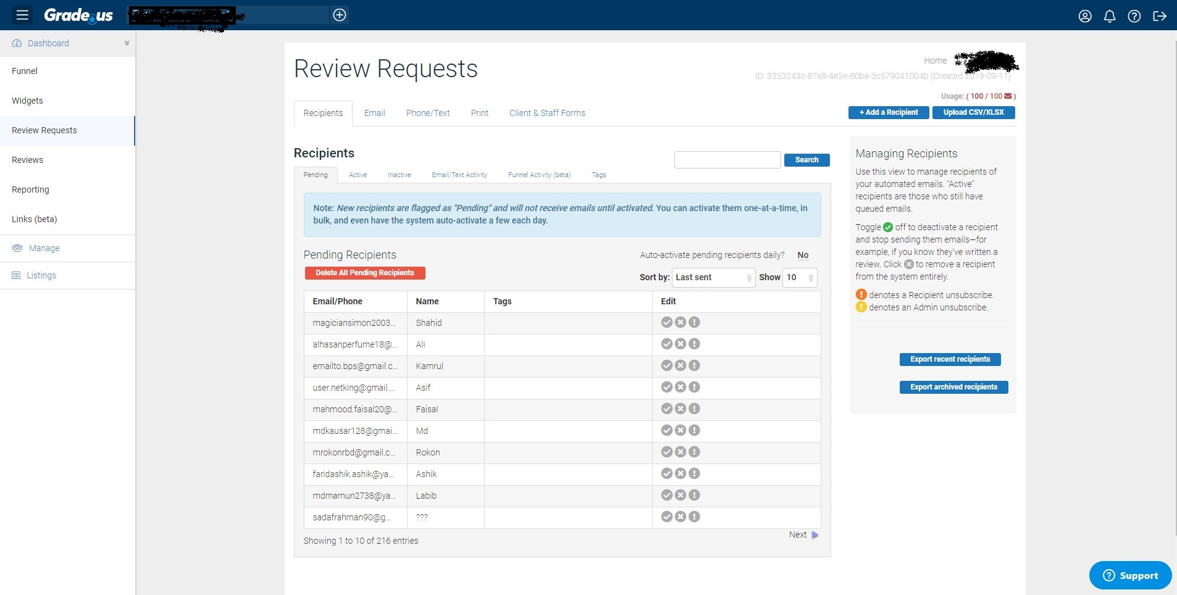Open the Email/Text Activity sub-tab

(459, 175)
